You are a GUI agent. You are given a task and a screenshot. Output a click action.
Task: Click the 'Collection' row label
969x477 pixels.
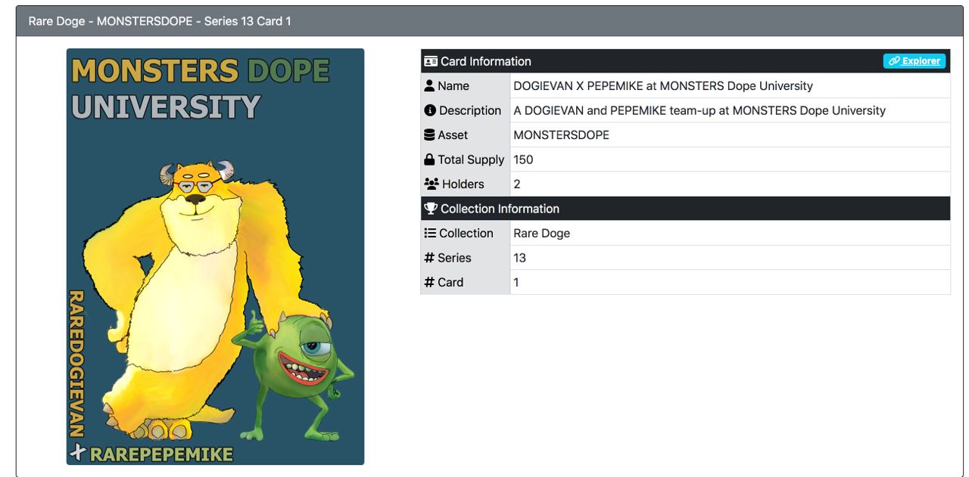pyautogui.click(x=466, y=234)
